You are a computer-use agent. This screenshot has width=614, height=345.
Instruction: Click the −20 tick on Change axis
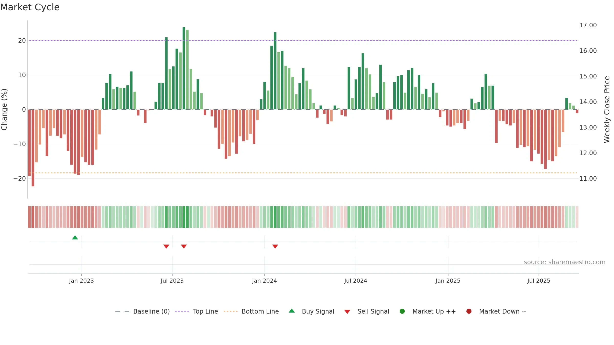[x=20, y=179]
